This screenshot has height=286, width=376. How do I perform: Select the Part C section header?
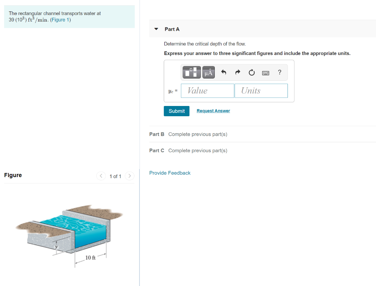(157, 150)
